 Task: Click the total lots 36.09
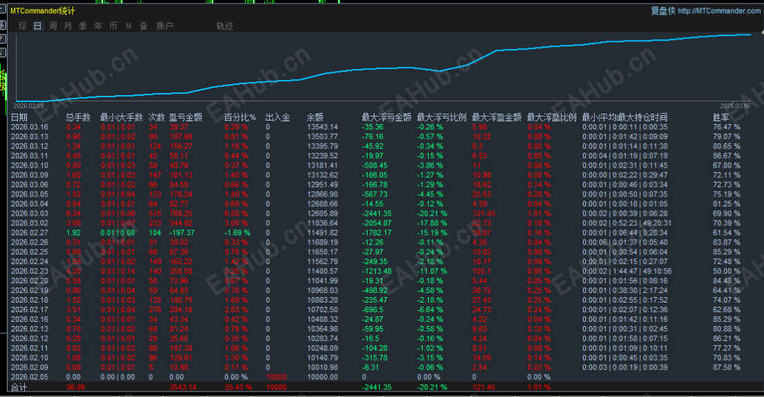75,387
